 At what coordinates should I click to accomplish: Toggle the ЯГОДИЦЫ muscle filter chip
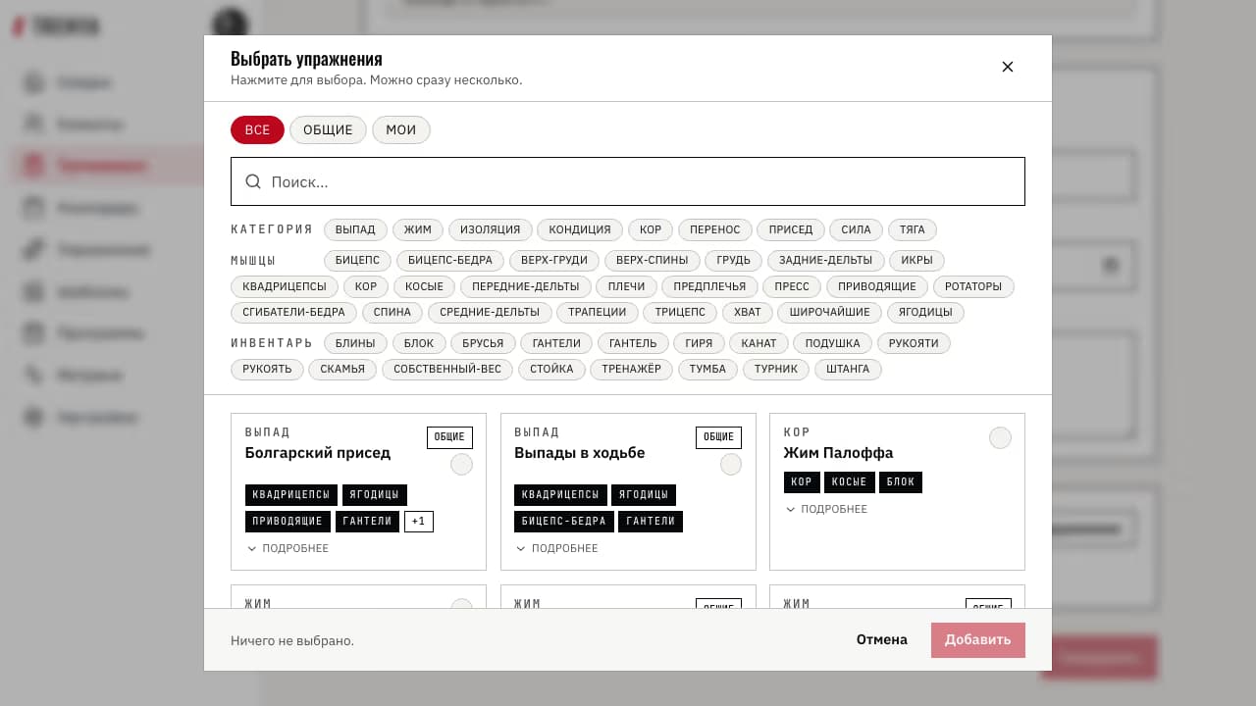point(925,313)
